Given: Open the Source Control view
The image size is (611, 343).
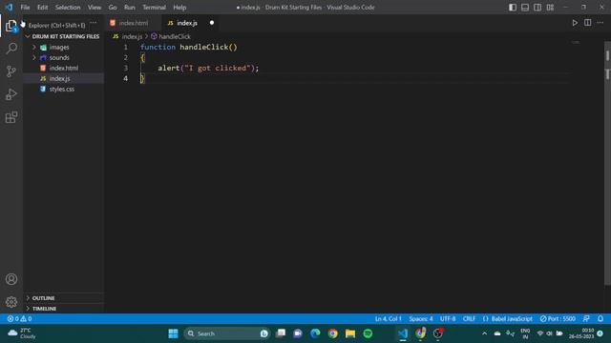Looking at the screenshot, I should pos(11,71).
